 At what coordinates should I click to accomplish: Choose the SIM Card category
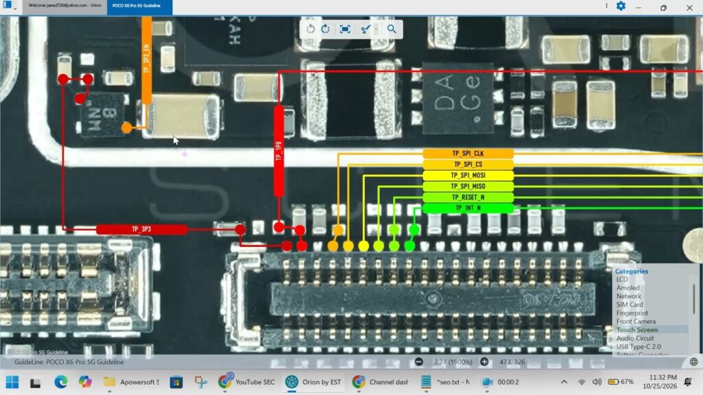(x=630, y=305)
